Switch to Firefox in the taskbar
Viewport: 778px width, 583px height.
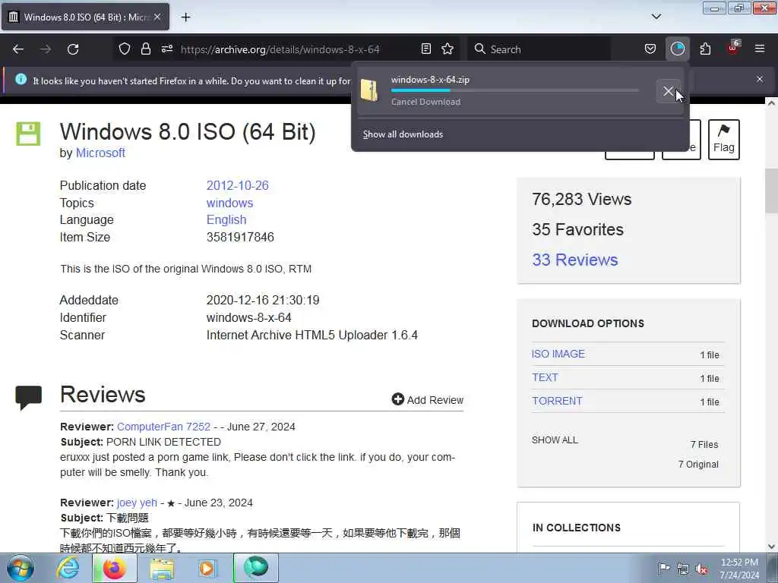[x=114, y=568]
